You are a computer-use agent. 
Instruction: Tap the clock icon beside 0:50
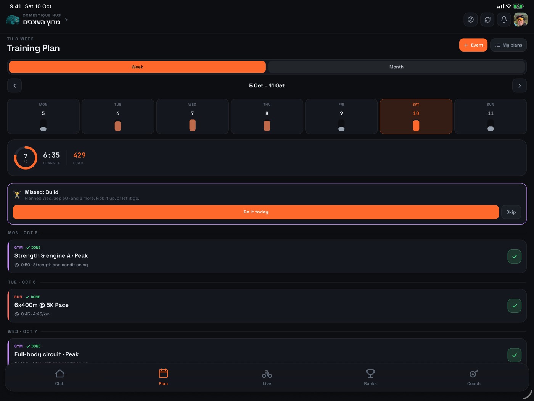pyautogui.click(x=17, y=265)
